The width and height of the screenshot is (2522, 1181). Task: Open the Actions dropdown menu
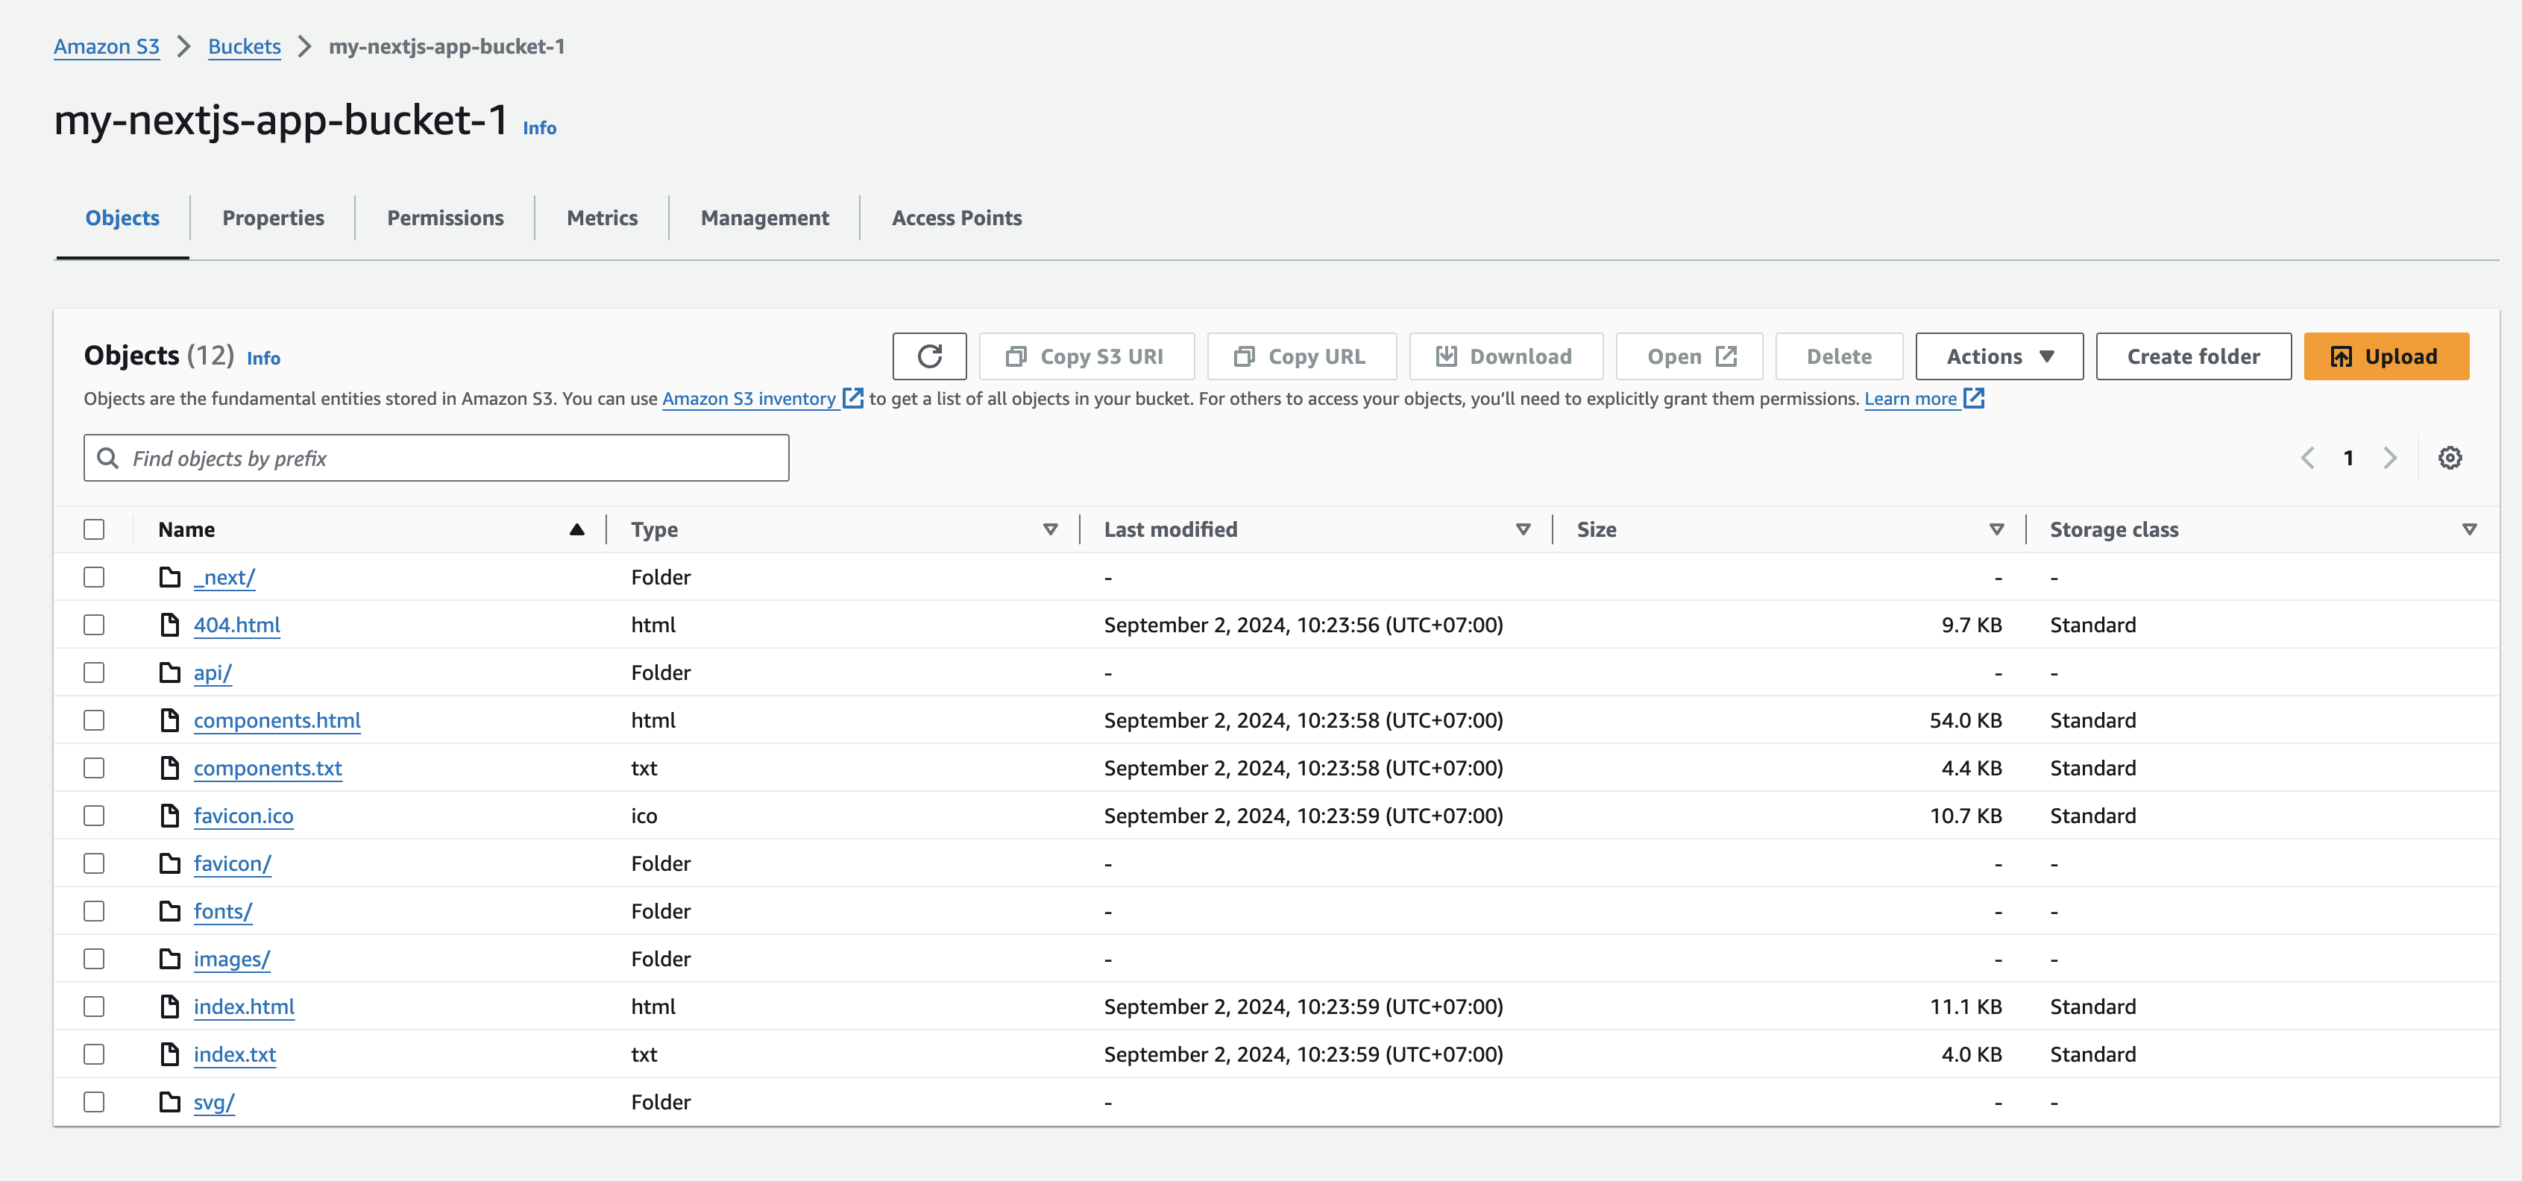(x=1999, y=356)
